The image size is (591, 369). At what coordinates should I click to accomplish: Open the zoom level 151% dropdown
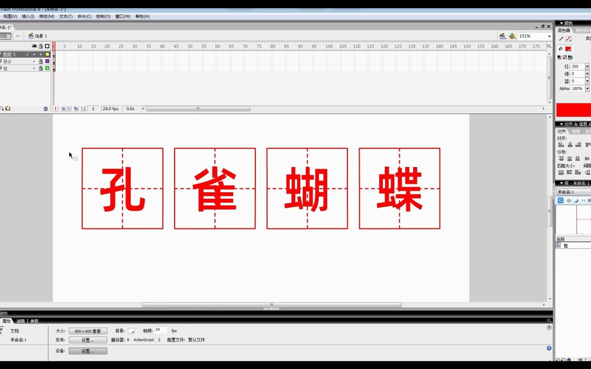(x=549, y=36)
